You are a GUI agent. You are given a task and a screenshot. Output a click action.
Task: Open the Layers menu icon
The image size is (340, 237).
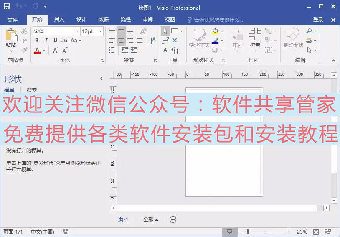coord(311,41)
